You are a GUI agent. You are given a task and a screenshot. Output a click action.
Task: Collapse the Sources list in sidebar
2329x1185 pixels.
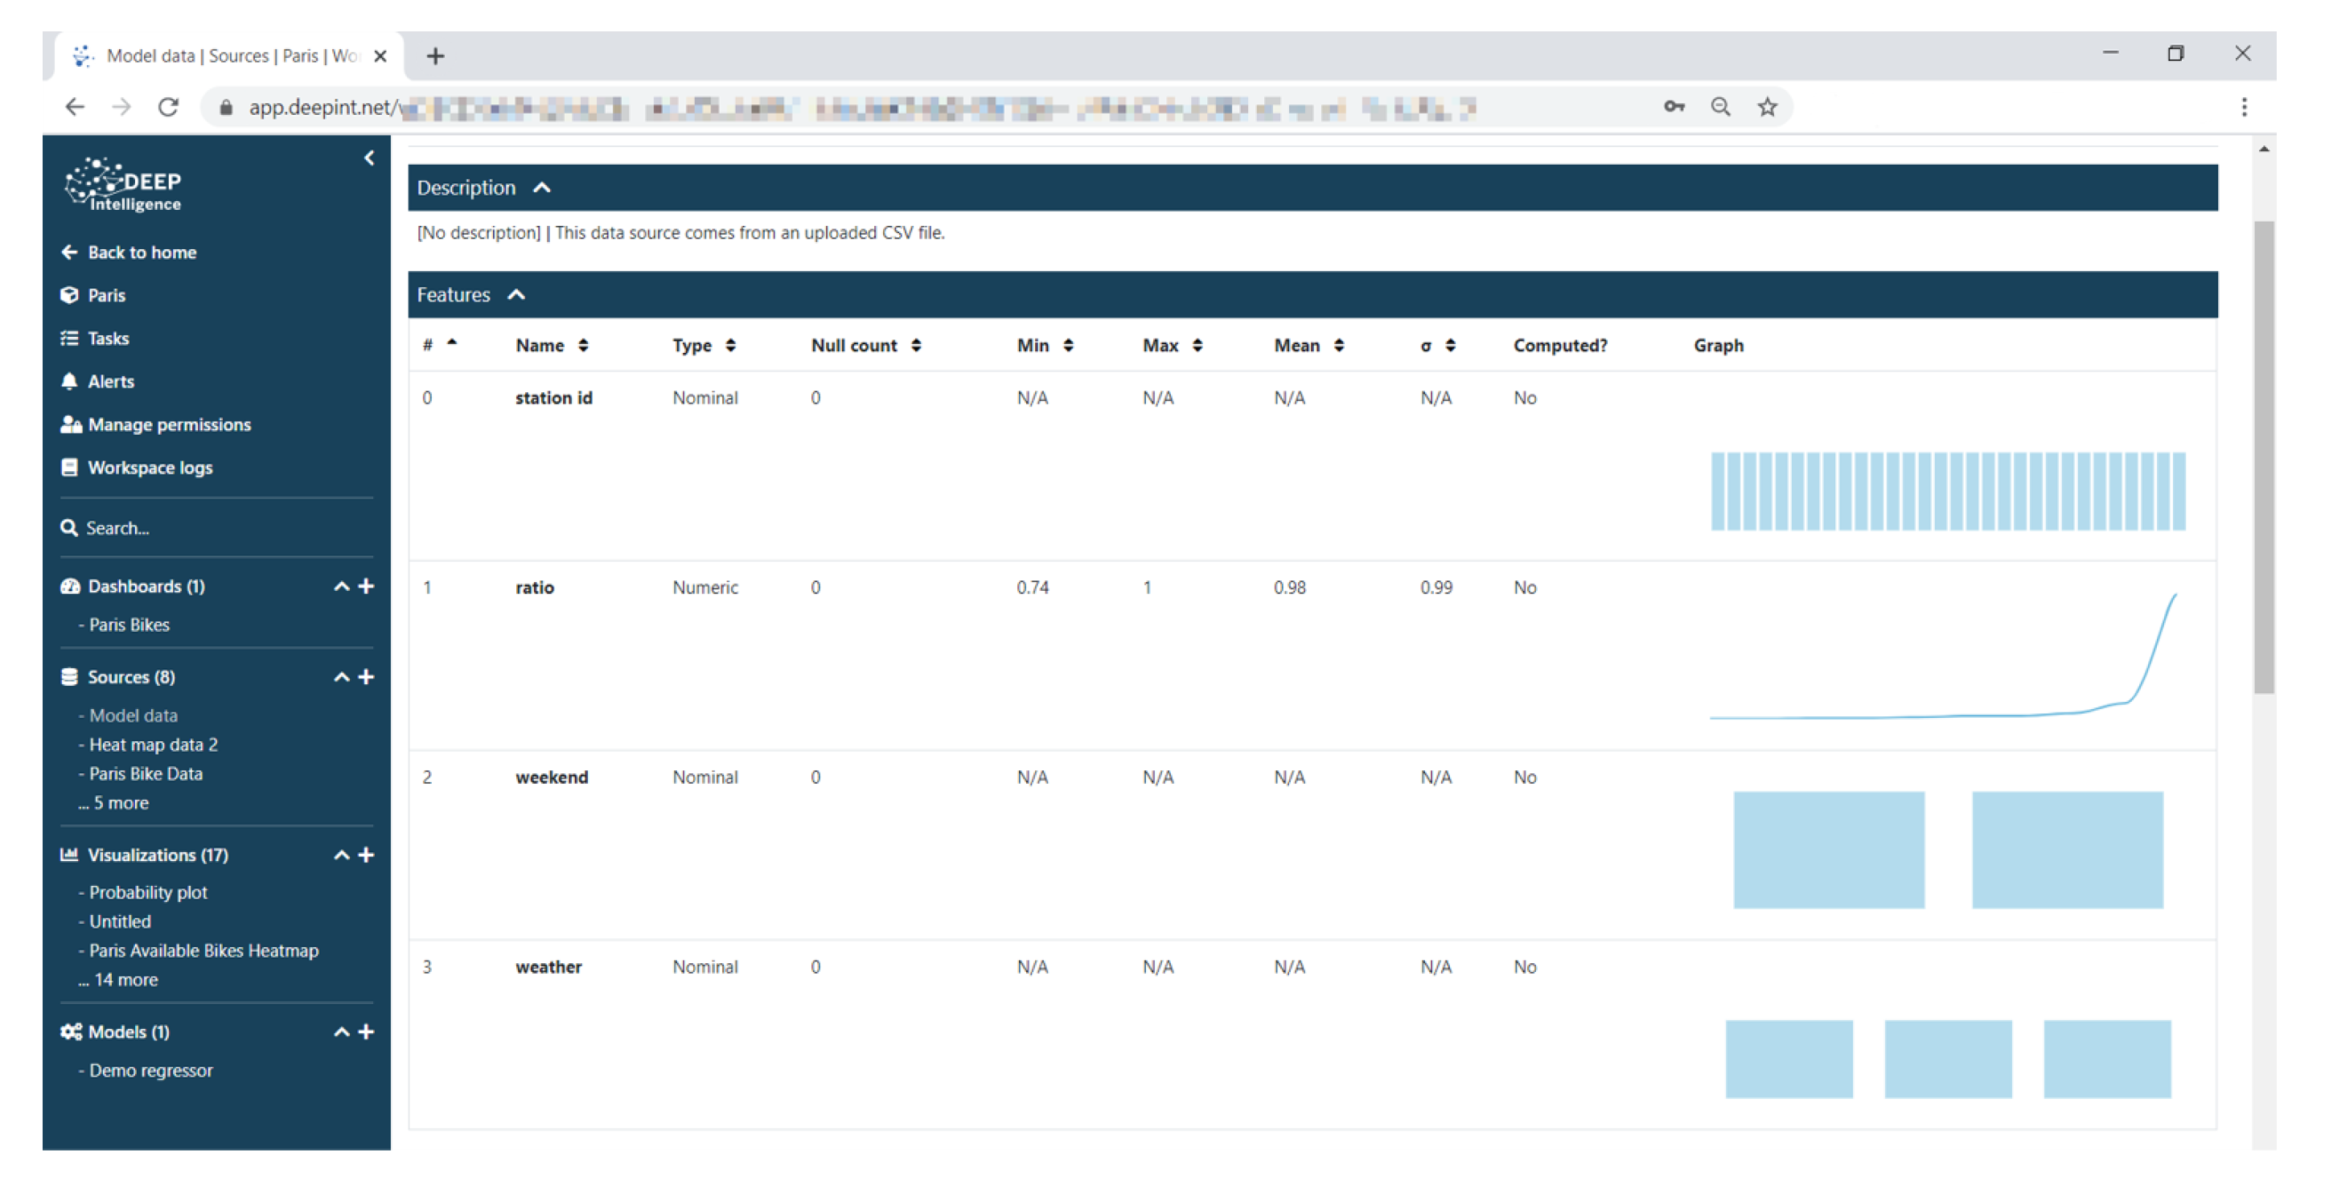[x=341, y=676]
